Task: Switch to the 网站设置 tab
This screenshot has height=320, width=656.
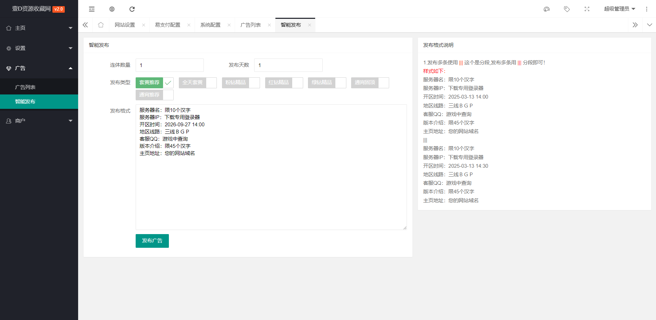Action: click(x=125, y=25)
